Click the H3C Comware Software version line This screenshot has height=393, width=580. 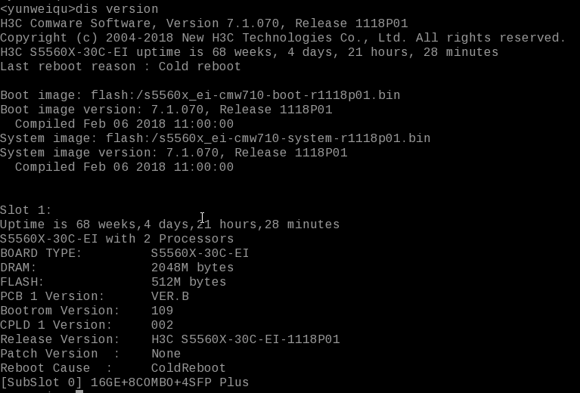[x=204, y=23]
